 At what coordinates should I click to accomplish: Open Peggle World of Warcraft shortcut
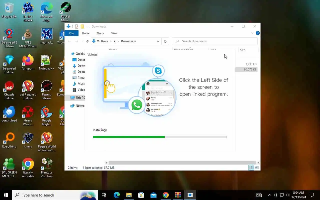click(x=47, y=142)
